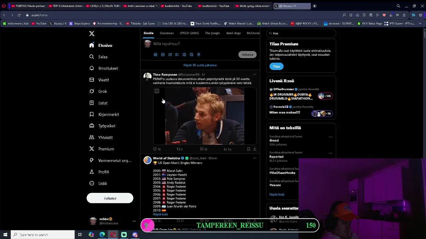Show 35 new posts link

pos(200,65)
